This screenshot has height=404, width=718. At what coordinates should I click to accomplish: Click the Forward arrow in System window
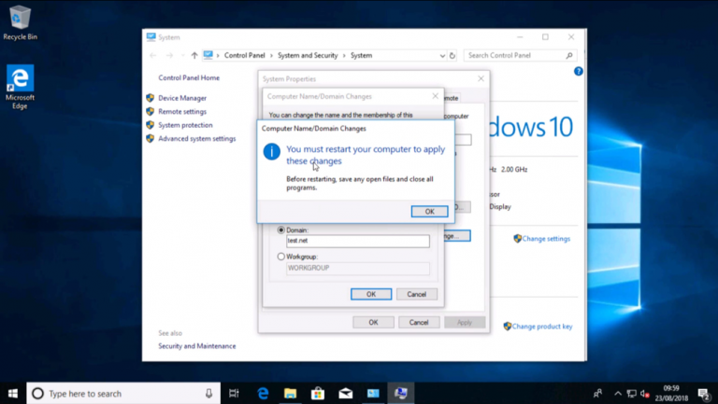(169, 55)
